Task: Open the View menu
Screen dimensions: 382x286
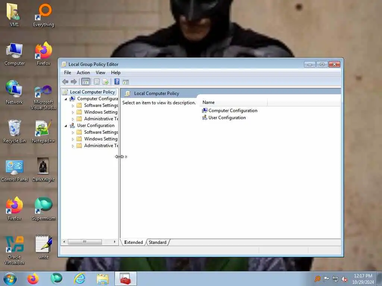Action: [100, 73]
